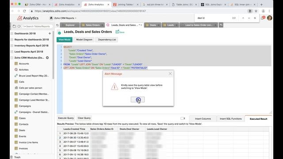Open the notifications bell
This screenshot has height=159, width=283.
tap(263, 18)
